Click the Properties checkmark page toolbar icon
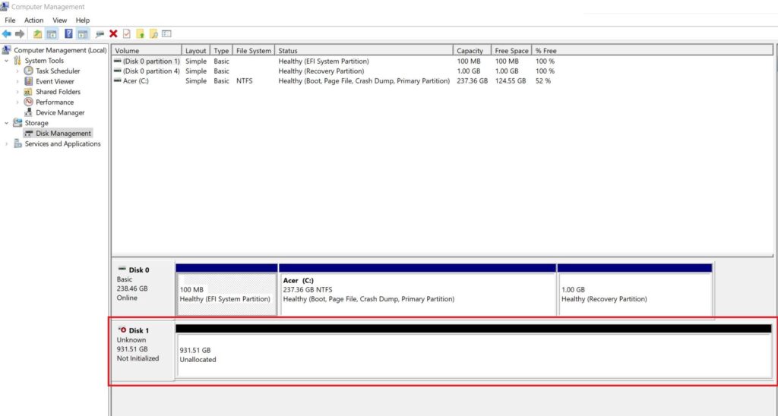Viewport: 778px width, 416px height. [127, 33]
